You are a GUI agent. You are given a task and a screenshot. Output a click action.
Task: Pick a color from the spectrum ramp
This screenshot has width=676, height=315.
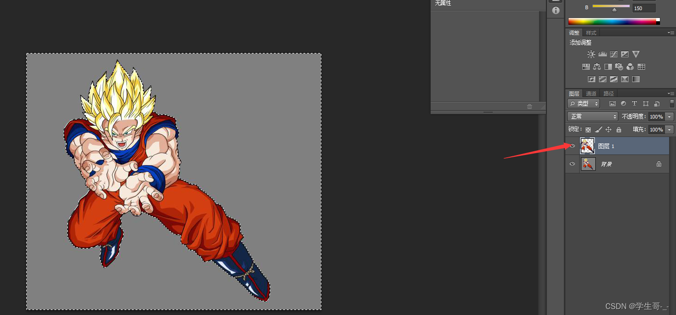(612, 21)
